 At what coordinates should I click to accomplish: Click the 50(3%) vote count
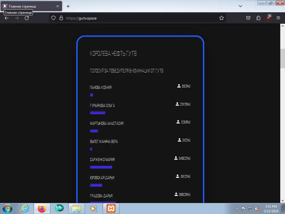[186, 86]
